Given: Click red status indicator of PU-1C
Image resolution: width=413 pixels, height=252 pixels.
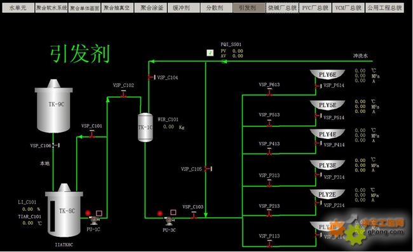Looking at the screenshot, I should (88, 213).
